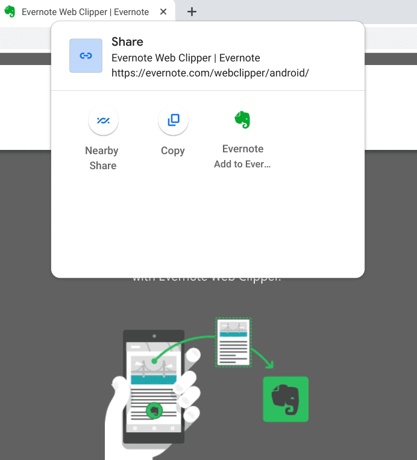Viewport: 417px width, 460px height.
Task: Click the green Evernote logo square on the page
Action: [x=286, y=399]
